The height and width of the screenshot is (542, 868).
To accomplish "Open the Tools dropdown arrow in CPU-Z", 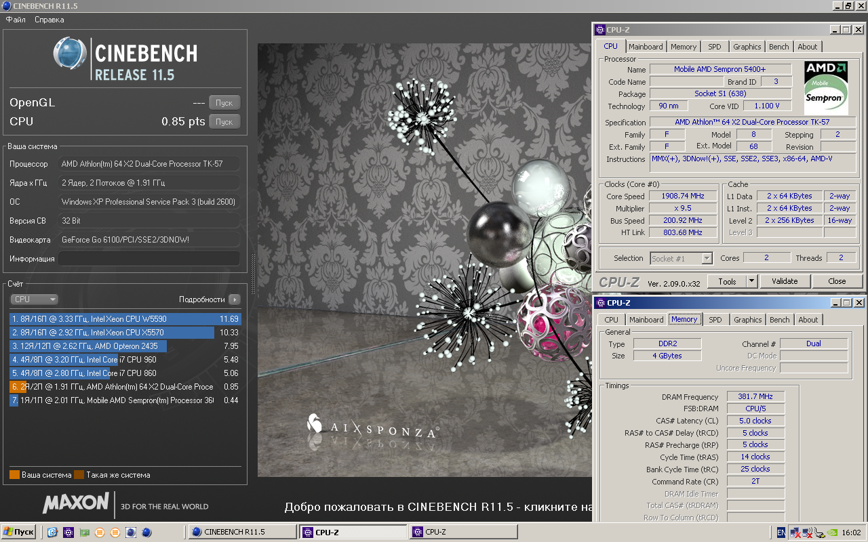I will tap(752, 281).
